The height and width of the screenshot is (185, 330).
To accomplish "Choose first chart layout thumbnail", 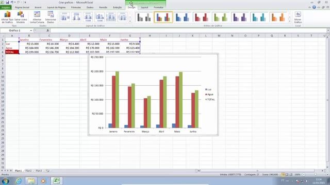I will pos(65,17).
